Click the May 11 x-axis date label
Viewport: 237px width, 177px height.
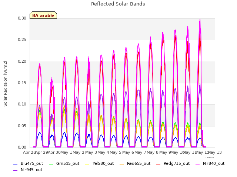[190, 152]
